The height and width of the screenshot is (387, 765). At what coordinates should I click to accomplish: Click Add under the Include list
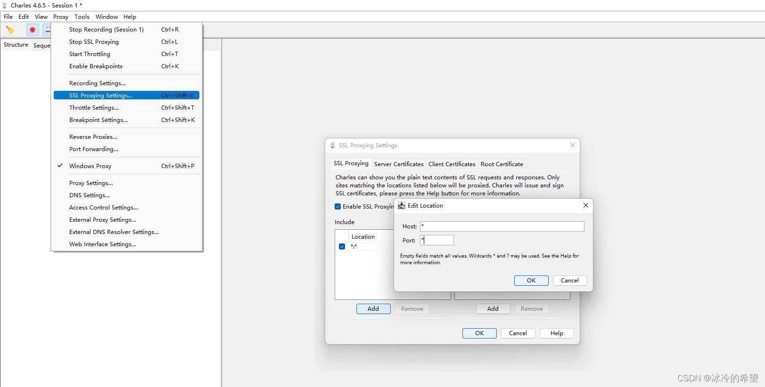pos(373,309)
